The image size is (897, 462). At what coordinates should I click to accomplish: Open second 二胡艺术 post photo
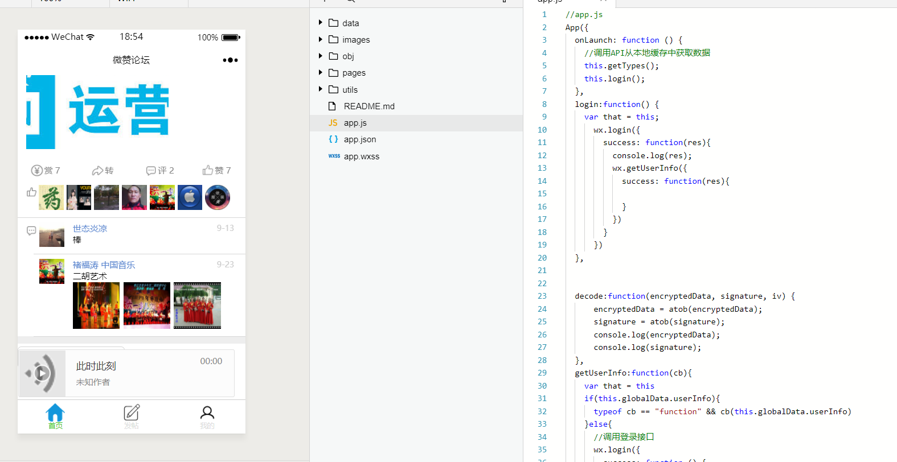[147, 306]
